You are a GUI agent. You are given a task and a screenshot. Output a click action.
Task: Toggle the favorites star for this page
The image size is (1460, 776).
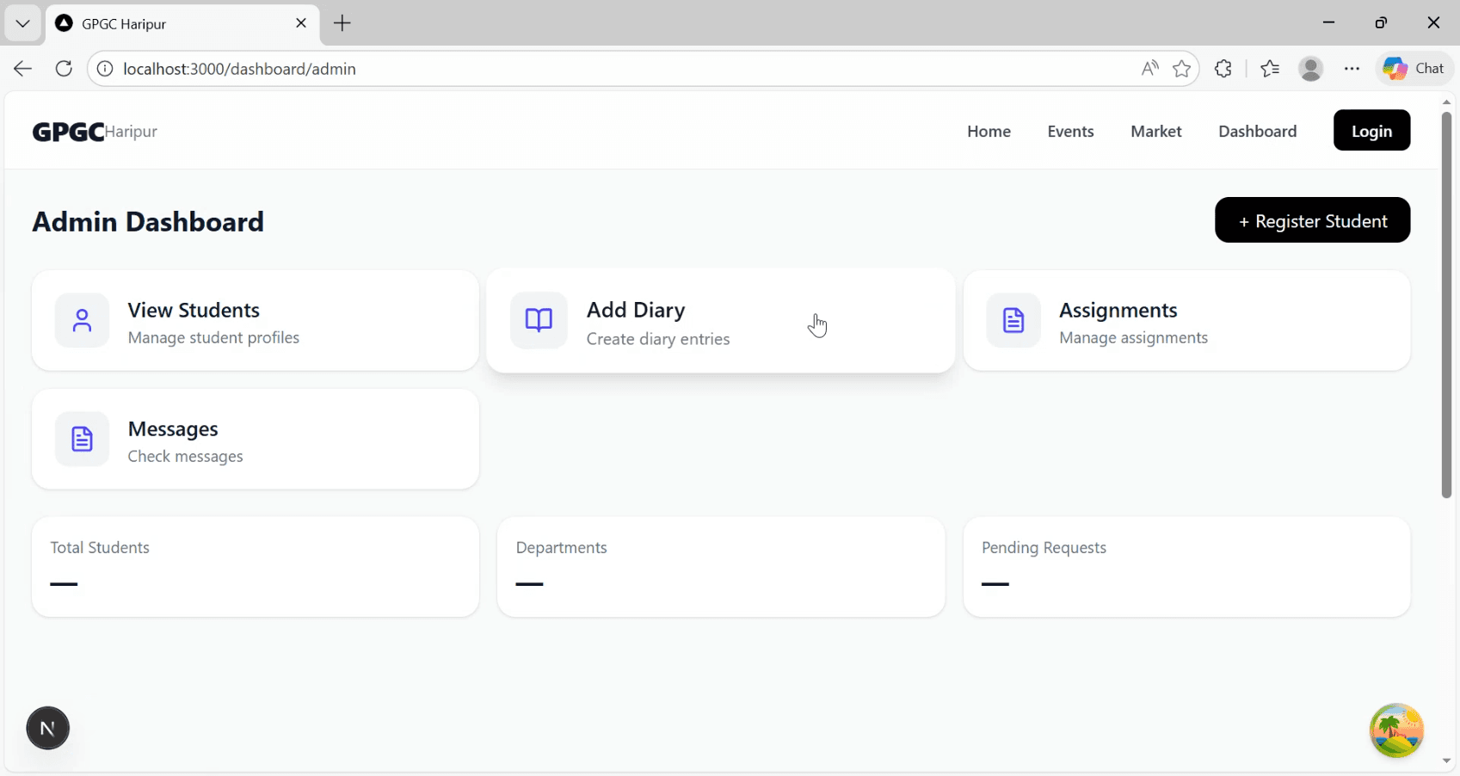click(1181, 69)
